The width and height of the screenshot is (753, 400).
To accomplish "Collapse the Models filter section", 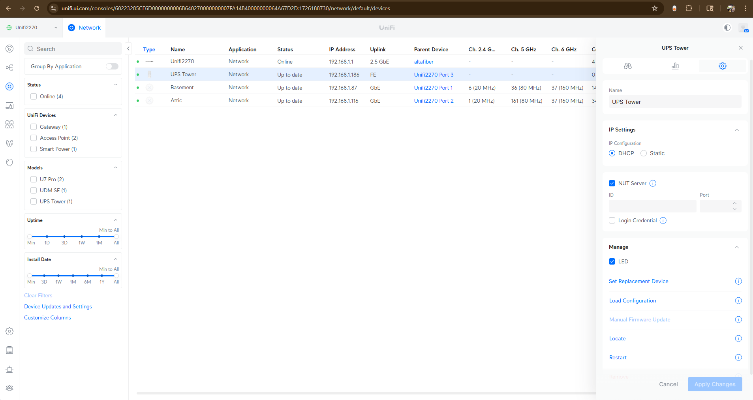I will (116, 167).
